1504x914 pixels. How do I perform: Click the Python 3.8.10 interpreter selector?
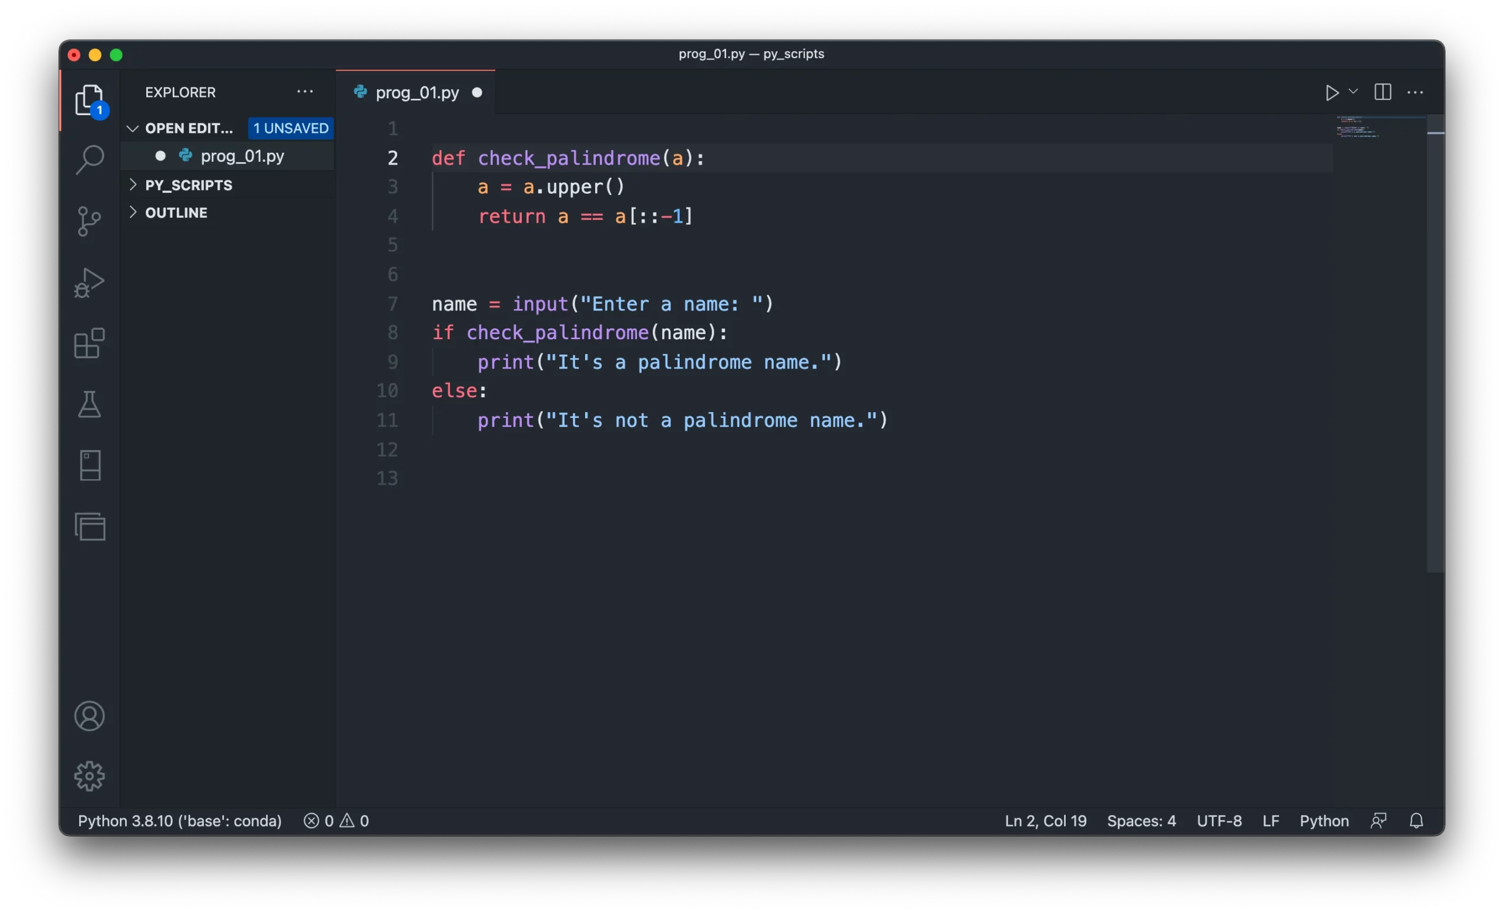tap(179, 821)
